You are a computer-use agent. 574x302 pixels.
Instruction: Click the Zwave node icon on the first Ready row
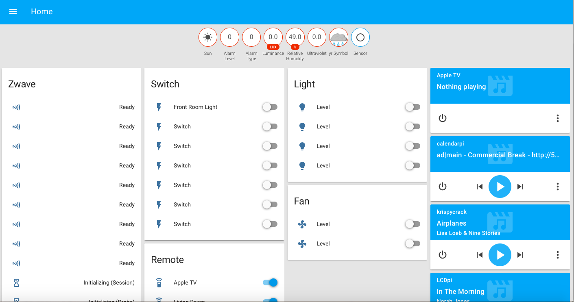tap(16, 107)
